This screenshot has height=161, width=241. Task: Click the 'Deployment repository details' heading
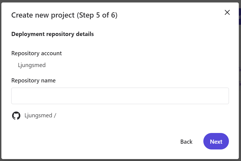tap(52, 34)
